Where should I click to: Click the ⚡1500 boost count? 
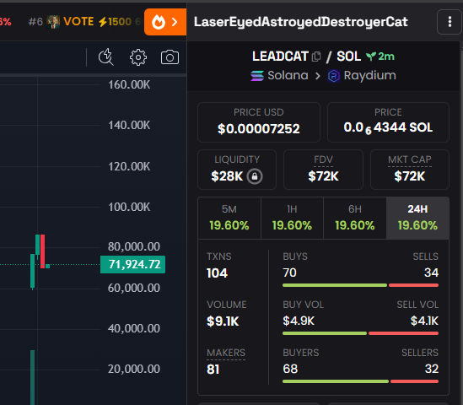pos(115,22)
